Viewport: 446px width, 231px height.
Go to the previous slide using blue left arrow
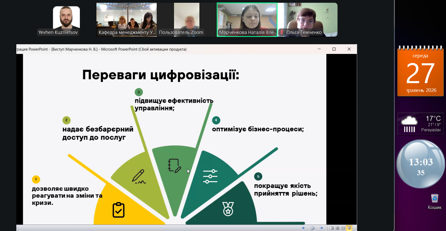303,228
